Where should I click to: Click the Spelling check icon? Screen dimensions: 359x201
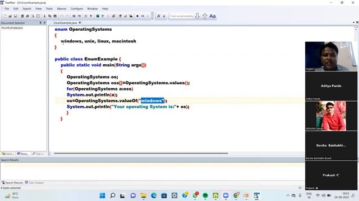pos(103,16)
